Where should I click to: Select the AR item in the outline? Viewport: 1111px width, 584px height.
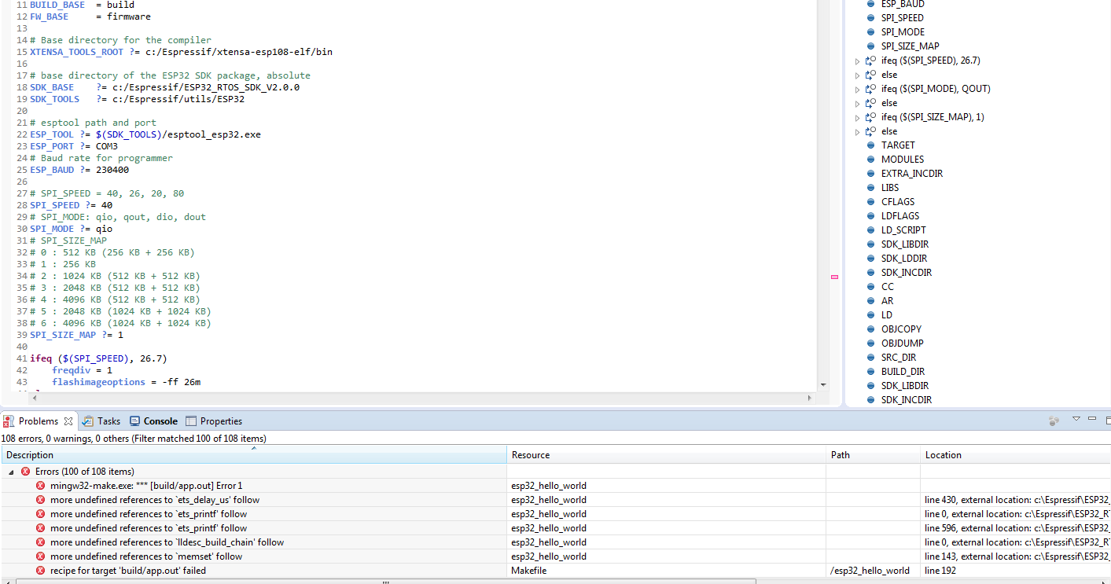tap(887, 301)
